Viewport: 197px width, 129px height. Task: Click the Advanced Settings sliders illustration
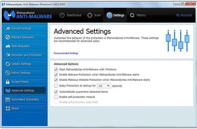pos(178,40)
